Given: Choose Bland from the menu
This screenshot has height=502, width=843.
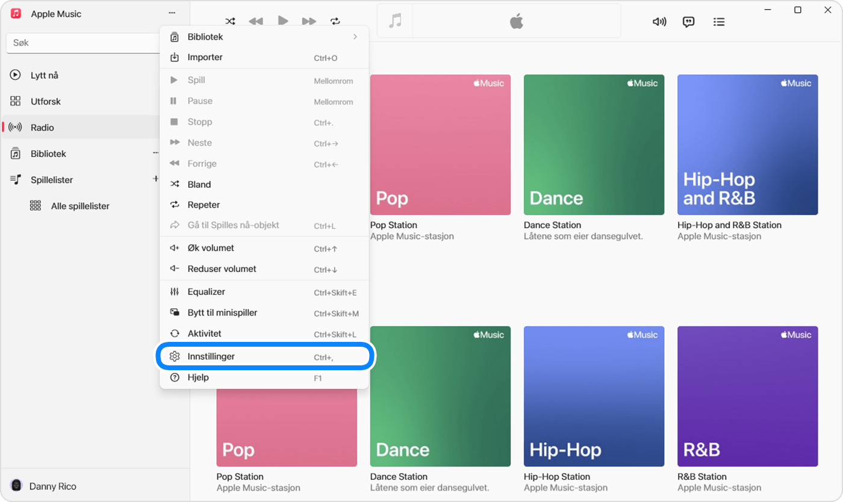Looking at the screenshot, I should (x=264, y=184).
